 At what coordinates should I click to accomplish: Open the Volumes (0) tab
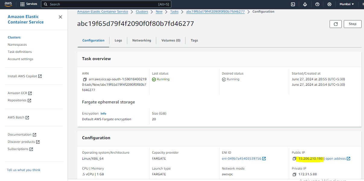pos(171,40)
